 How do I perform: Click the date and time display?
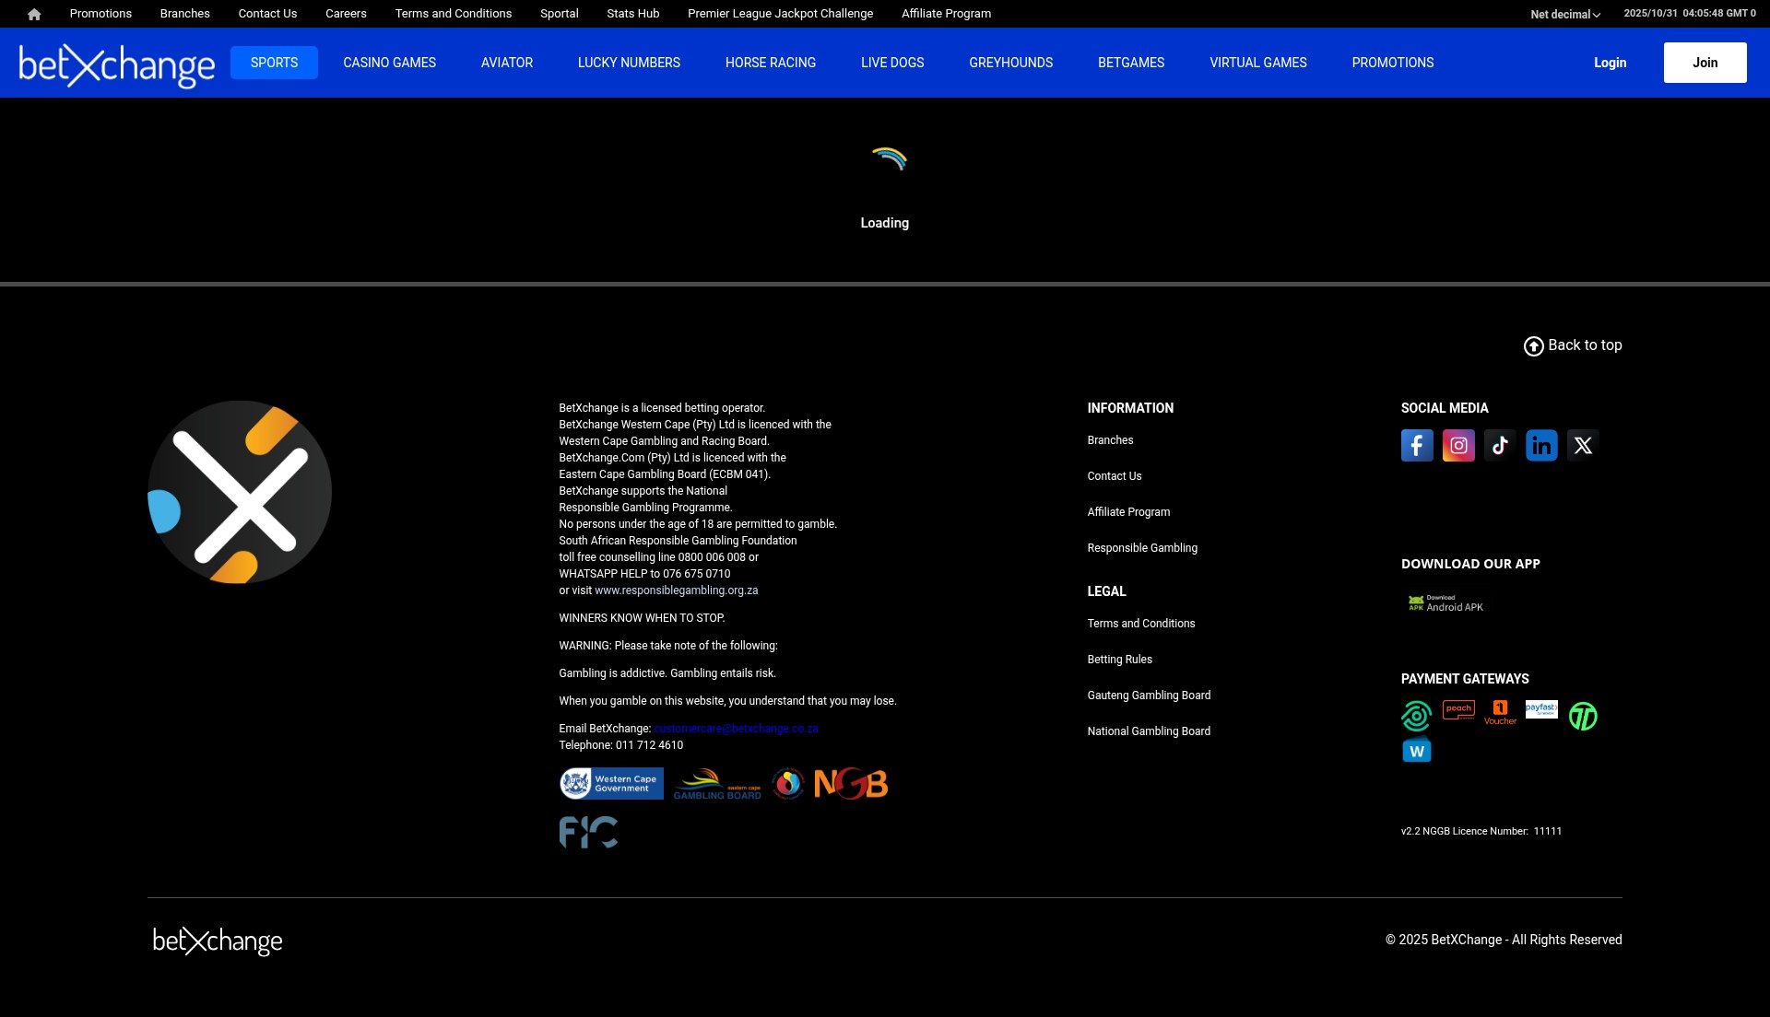[1689, 14]
